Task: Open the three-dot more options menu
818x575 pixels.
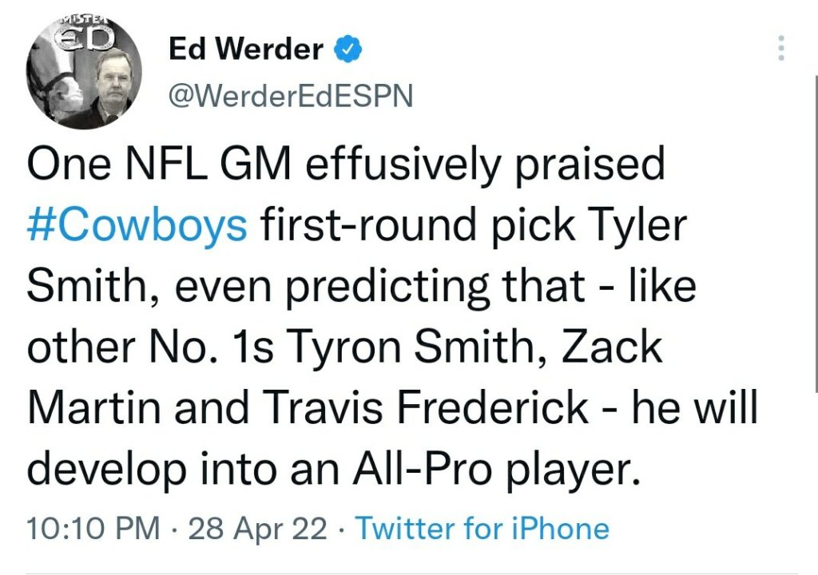Action: pos(781,49)
